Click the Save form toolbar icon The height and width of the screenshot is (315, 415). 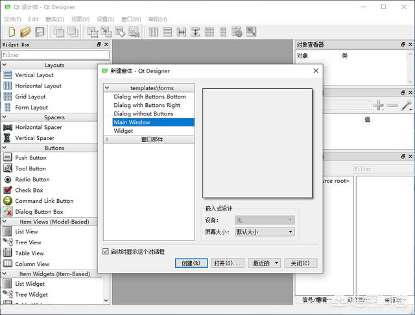40,32
